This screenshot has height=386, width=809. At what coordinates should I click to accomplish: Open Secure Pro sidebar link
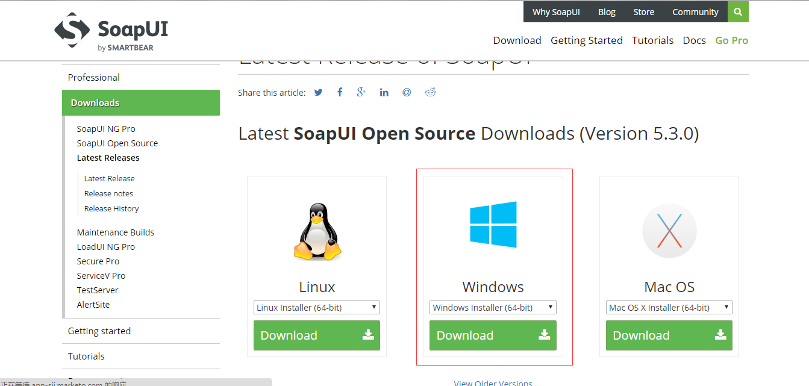(x=98, y=261)
